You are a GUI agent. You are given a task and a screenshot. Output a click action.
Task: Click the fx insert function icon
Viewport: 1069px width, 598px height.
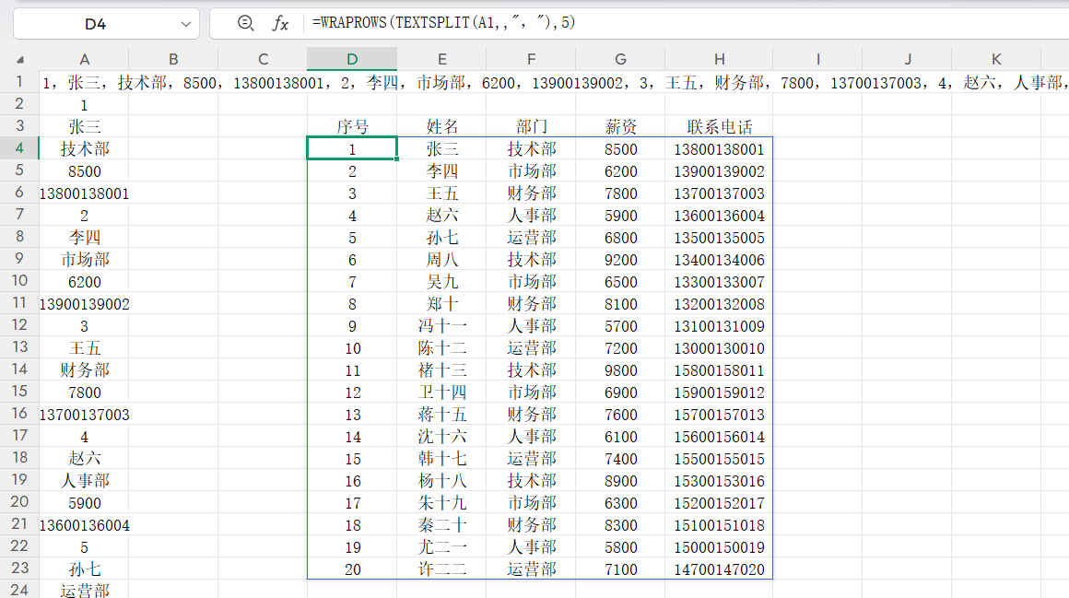click(x=281, y=24)
